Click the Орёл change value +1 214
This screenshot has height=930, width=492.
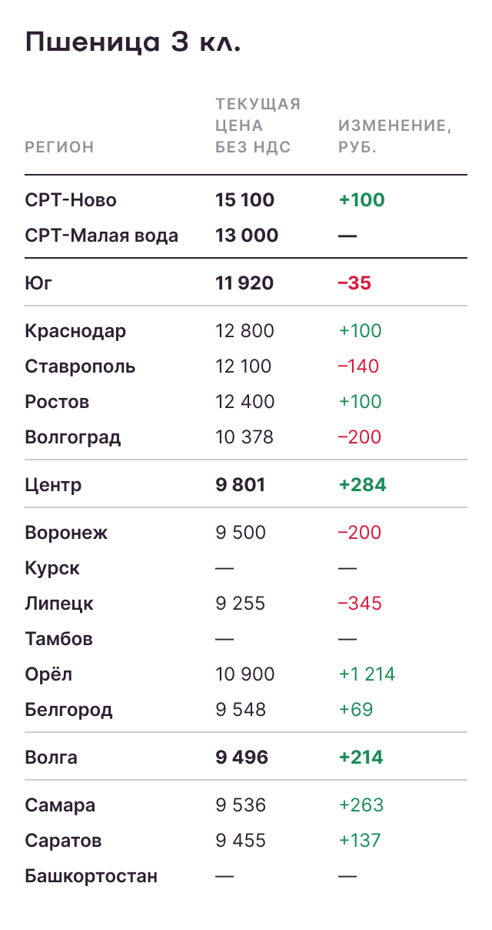(x=367, y=674)
